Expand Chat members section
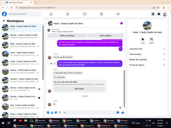 click(x=147, y=54)
